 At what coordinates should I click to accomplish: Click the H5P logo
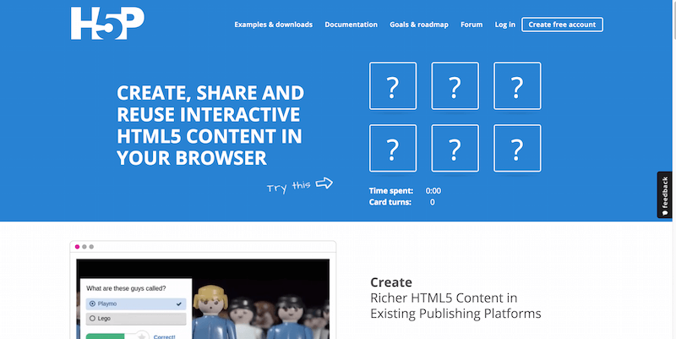[x=107, y=24]
